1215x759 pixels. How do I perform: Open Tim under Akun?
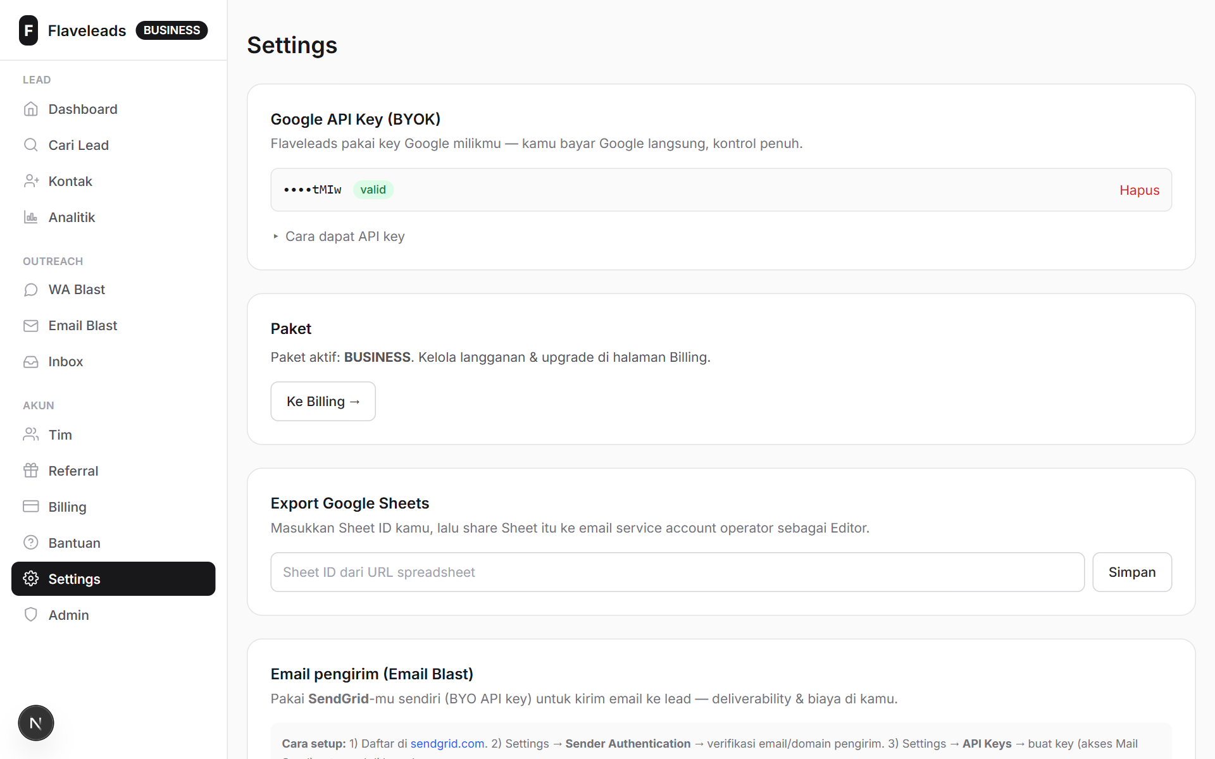click(x=113, y=435)
